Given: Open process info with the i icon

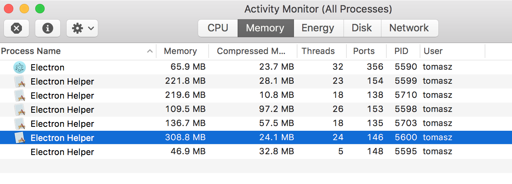Looking at the screenshot, I should click(x=48, y=28).
